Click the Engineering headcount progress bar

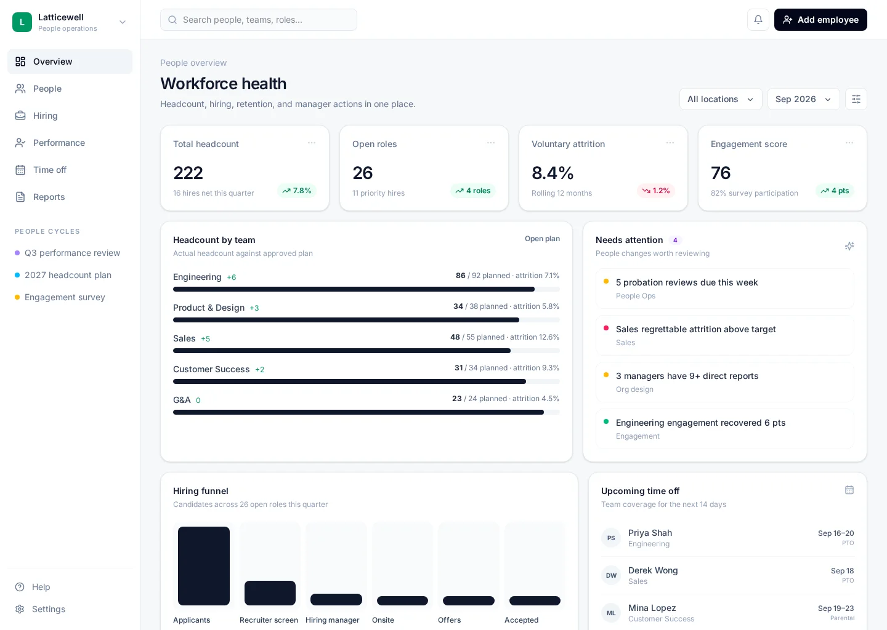tap(367, 289)
